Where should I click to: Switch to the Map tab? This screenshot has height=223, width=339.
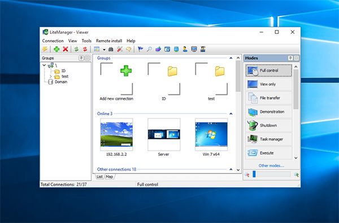click(x=110, y=177)
